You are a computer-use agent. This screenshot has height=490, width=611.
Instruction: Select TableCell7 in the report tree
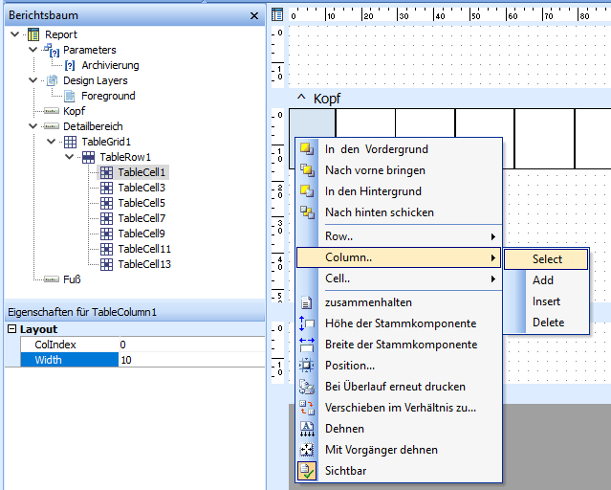tap(142, 218)
